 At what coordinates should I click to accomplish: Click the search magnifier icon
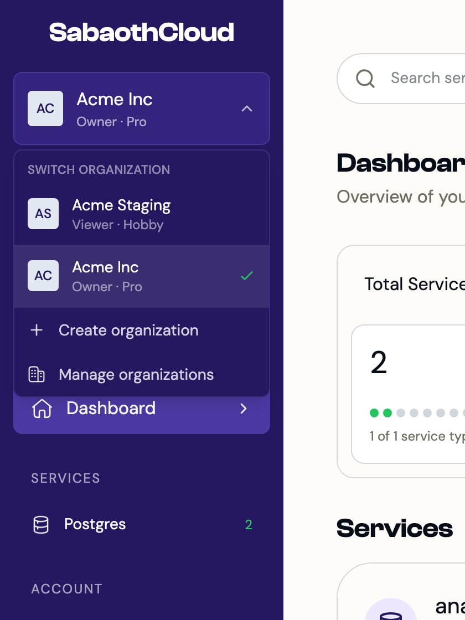[x=365, y=78]
